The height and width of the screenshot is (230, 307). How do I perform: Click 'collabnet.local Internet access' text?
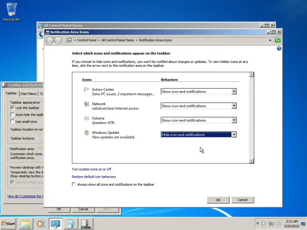click(x=115, y=108)
